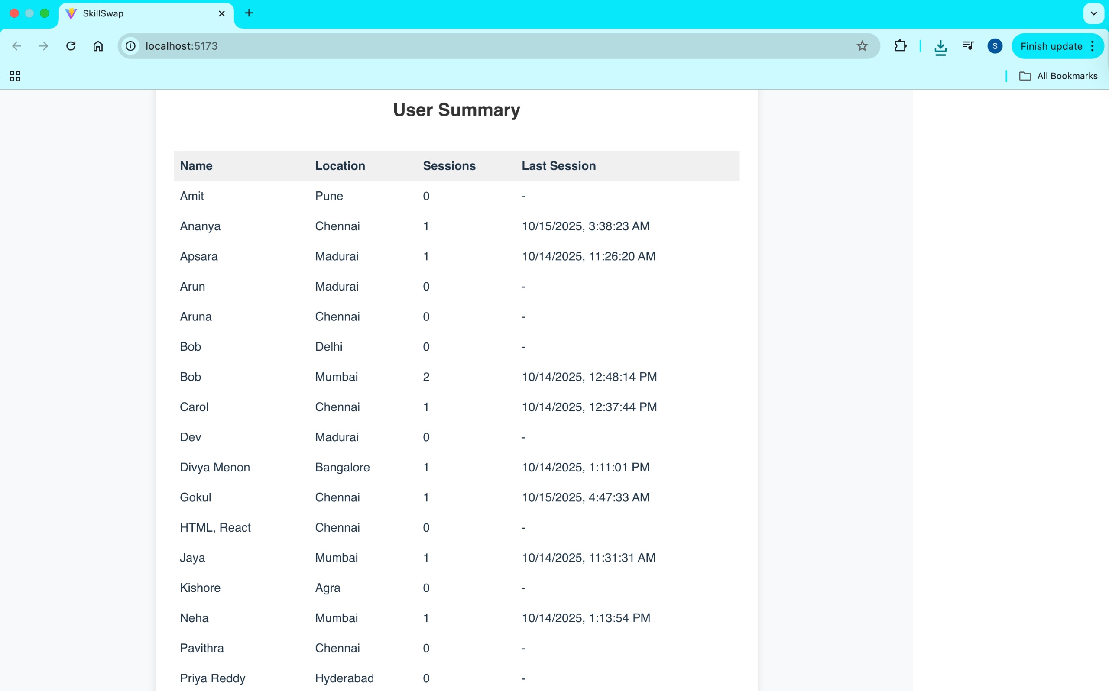The width and height of the screenshot is (1109, 691).
Task: Open Chrome's three-dot menu
Action: click(x=1093, y=46)
